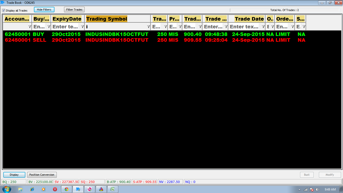The image size is (343, 193).
Task: Select the INDUSINDBK15OCTFUT SELL trade row
Action: click(117, 40)
